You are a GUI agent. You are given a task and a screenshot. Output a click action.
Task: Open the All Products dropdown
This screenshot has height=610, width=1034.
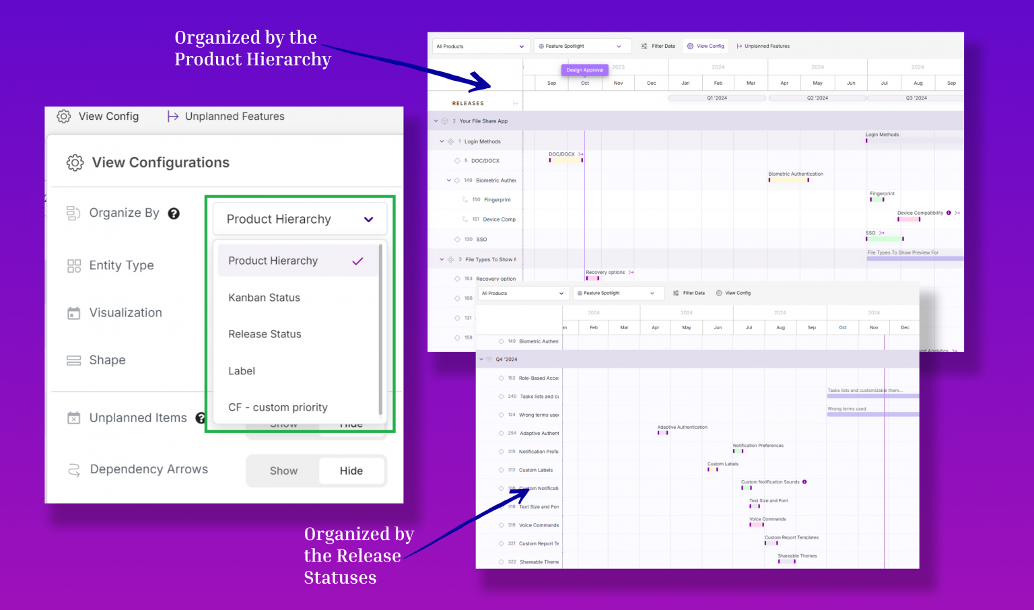click(x=480, y=46)
